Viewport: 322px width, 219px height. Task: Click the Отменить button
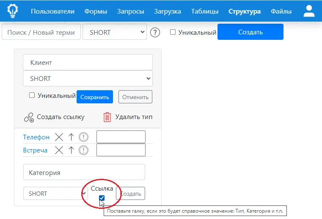[135, 97]
